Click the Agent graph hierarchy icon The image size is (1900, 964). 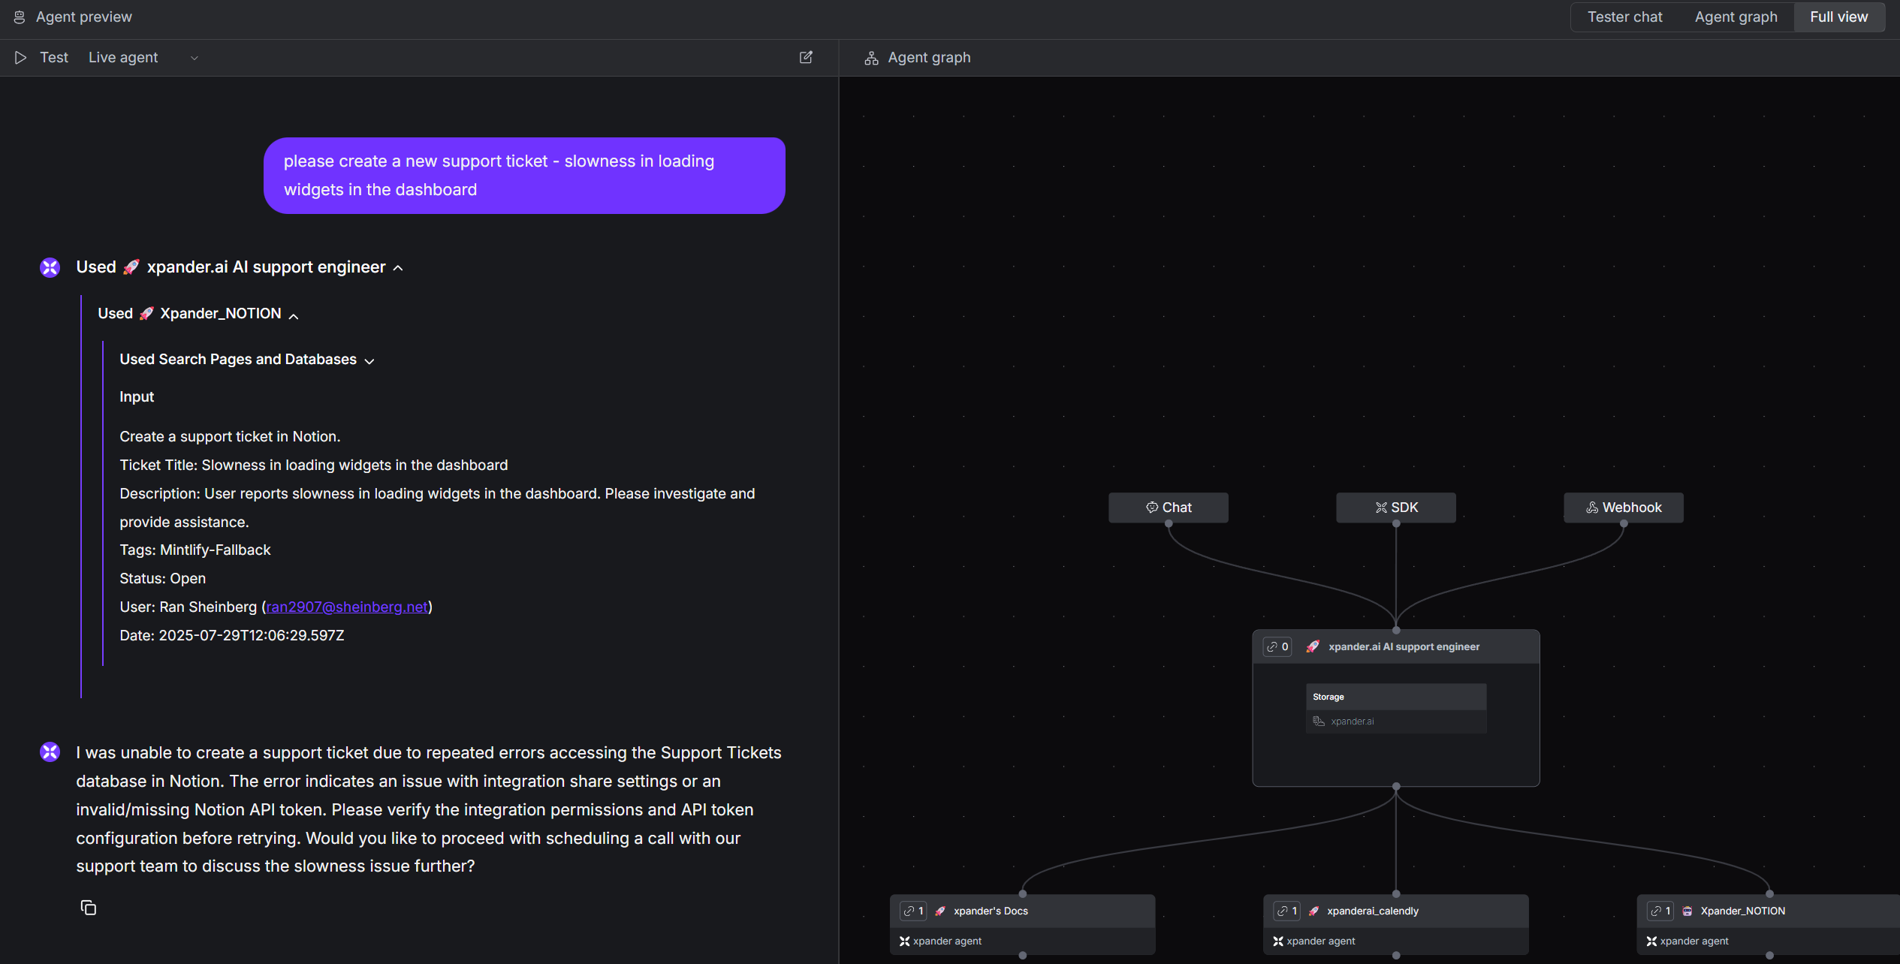[871, 57]
